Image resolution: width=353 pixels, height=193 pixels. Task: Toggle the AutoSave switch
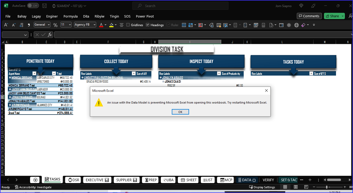click(33, 6)
